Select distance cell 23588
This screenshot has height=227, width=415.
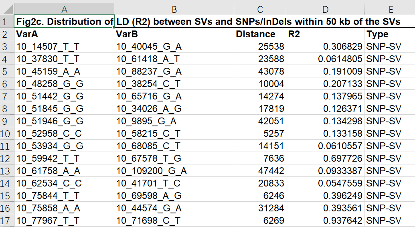[x=260, y=59]
